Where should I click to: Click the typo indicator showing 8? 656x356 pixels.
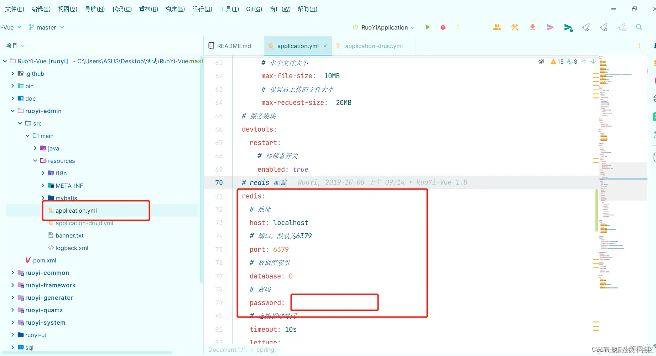572,62
